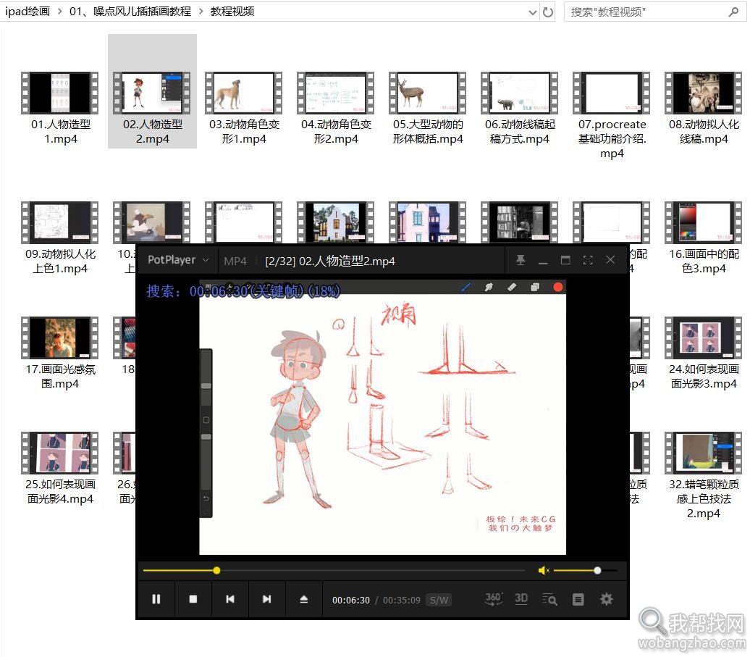The image size is (750, 657).
Task: Skip to previous file in PotPlayer
Action: (230, 599)
